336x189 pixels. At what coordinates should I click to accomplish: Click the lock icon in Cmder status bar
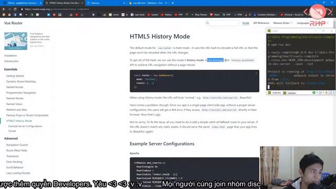click(x=327, y=92)
